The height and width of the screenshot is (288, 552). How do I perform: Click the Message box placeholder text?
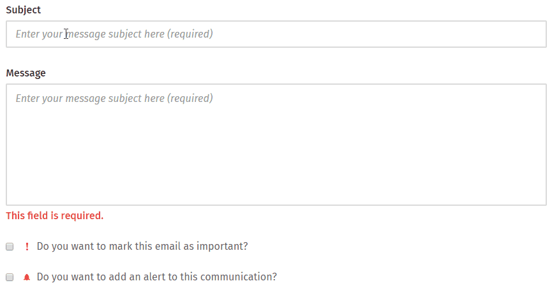point(114,98)
